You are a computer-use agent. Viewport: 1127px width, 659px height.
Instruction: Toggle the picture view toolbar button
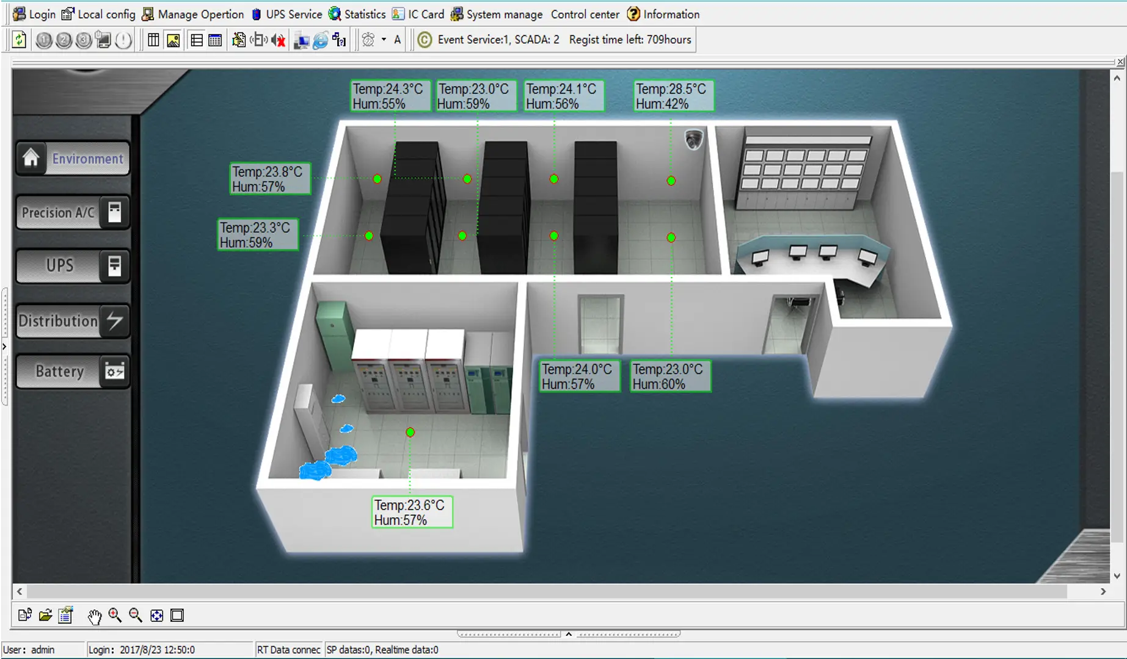click(x=173, y=40)
